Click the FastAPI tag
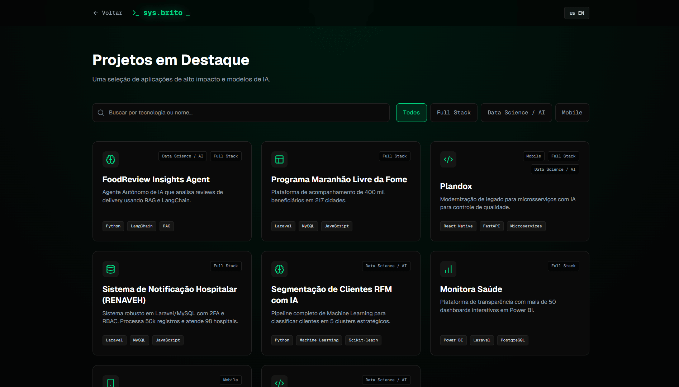The width and height of the screenshot is (679, 387). point(492,226)
